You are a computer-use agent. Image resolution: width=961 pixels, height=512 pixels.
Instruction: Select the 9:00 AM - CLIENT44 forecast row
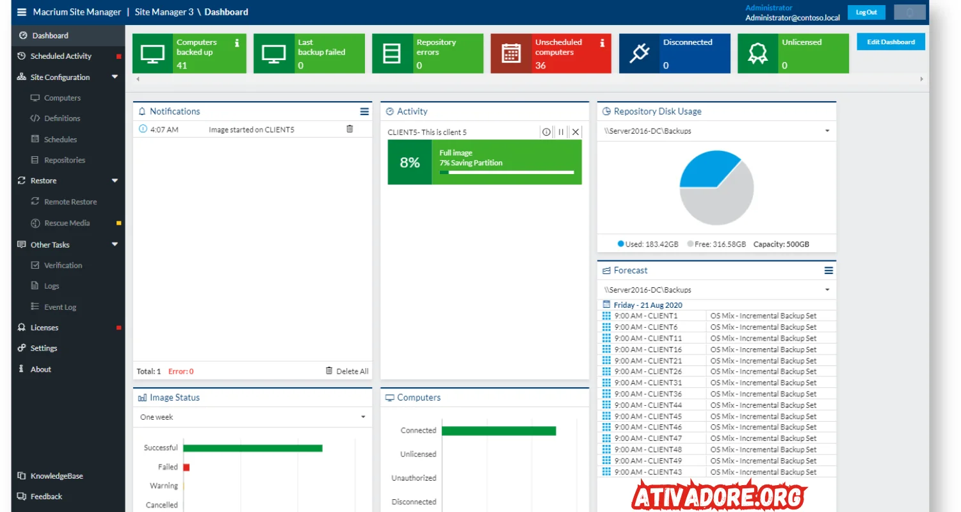[x=717, y=405]
